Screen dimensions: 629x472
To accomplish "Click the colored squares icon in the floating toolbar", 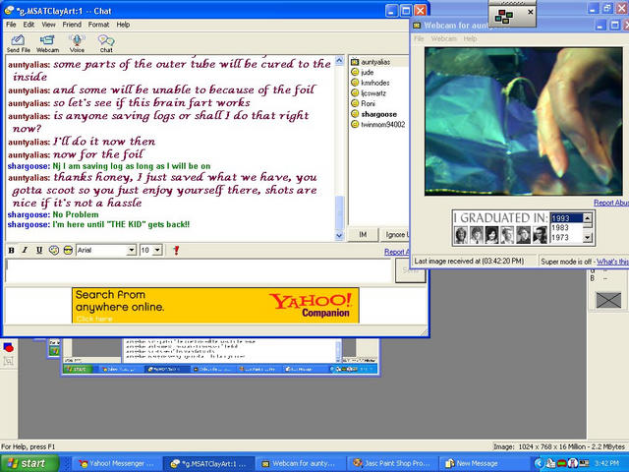I will click(x=504, y=17).
